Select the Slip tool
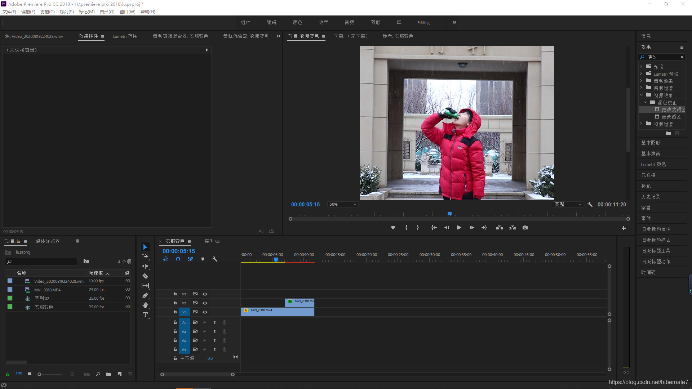This screenshot has height=389, width=692. (x=145, y=286)
